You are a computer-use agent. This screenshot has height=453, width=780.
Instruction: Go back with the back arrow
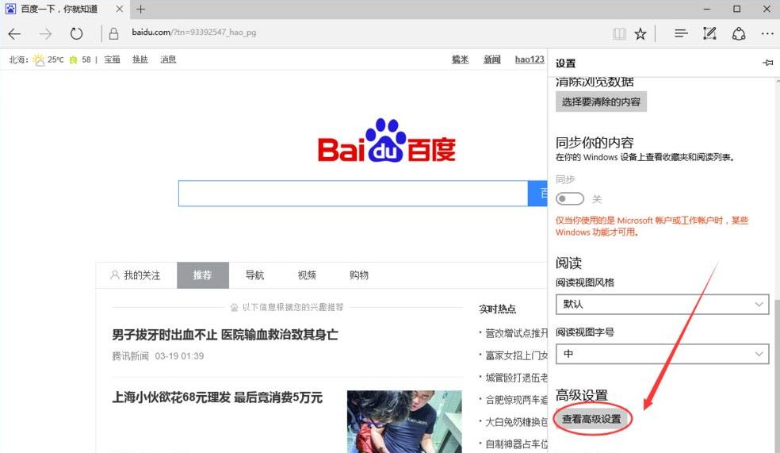(x=14, y=34)
